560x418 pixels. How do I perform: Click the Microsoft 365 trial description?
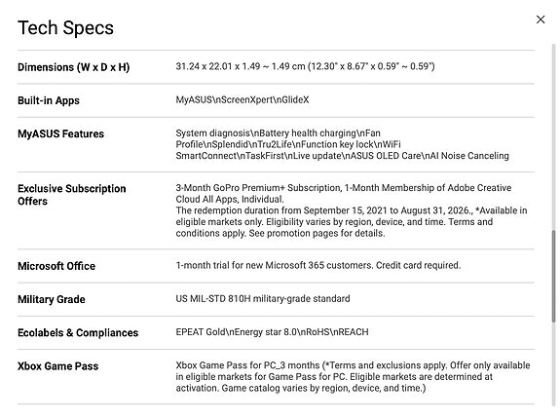[x=318, y=265]
